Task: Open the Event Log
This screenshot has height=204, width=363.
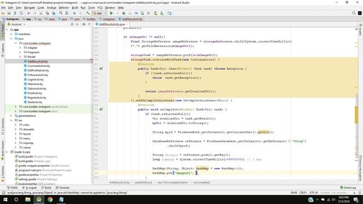Action: pos(348,188)
